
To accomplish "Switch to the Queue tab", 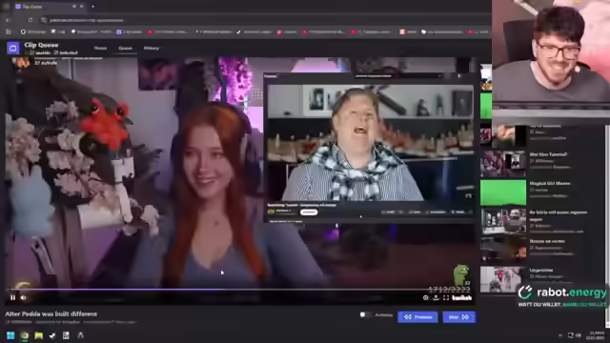I will 125,49.
